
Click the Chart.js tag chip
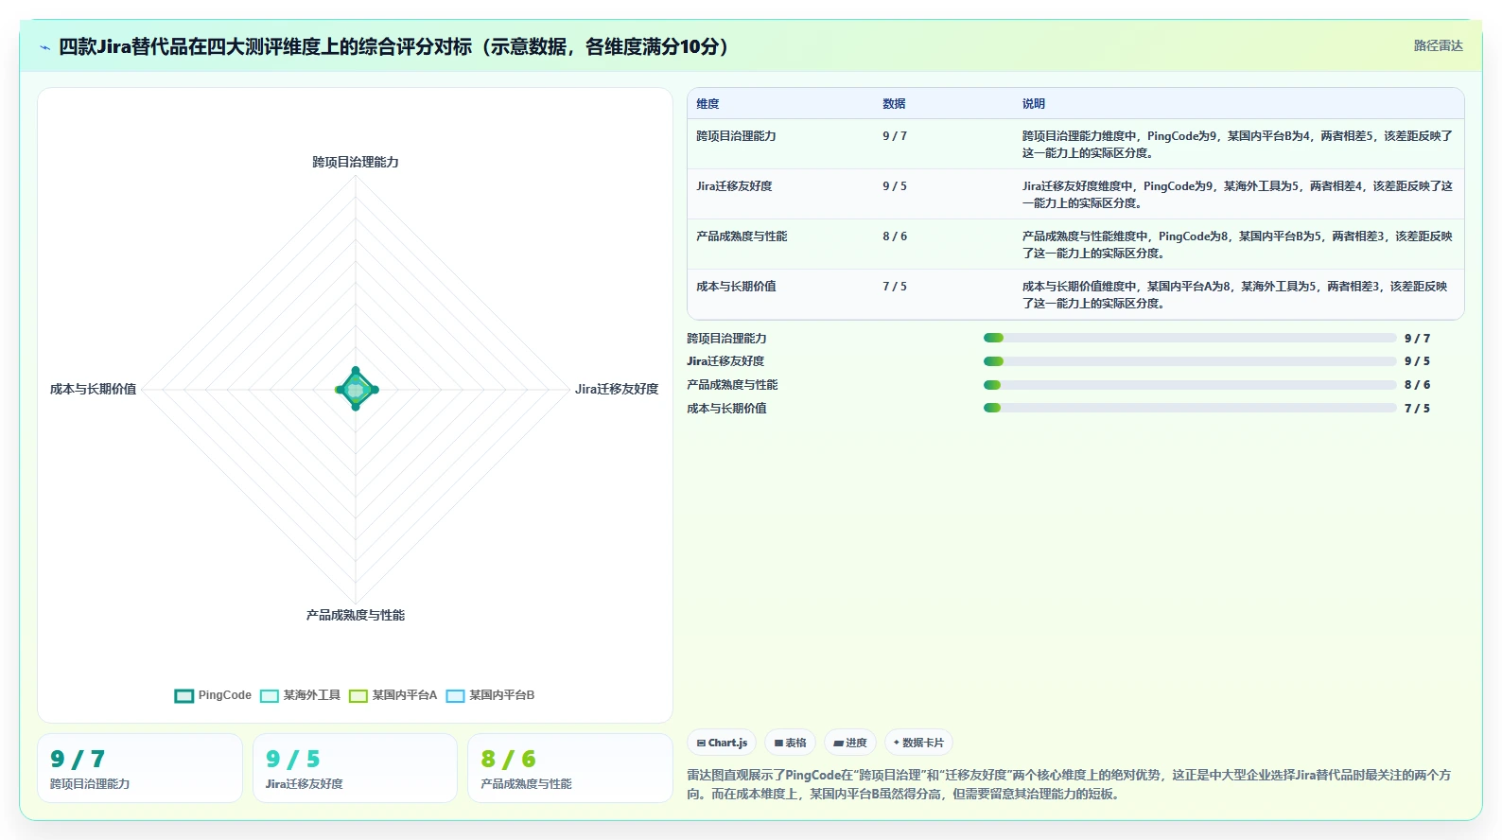pos(722,743)
